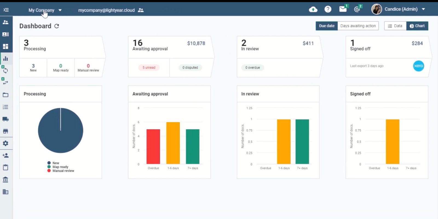Expand the My Company dropdown
Image resolution: width=438 pixels, height=219 pixels.
click(45, 10)
